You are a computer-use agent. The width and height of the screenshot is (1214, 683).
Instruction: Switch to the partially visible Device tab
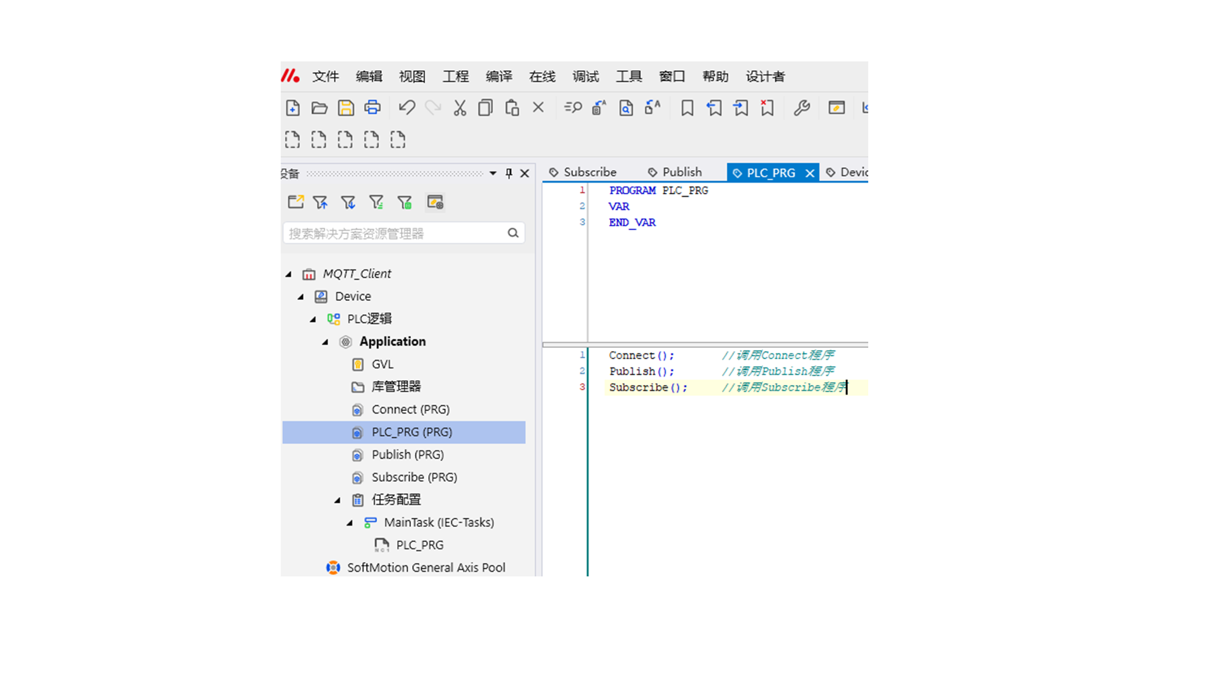846,172
